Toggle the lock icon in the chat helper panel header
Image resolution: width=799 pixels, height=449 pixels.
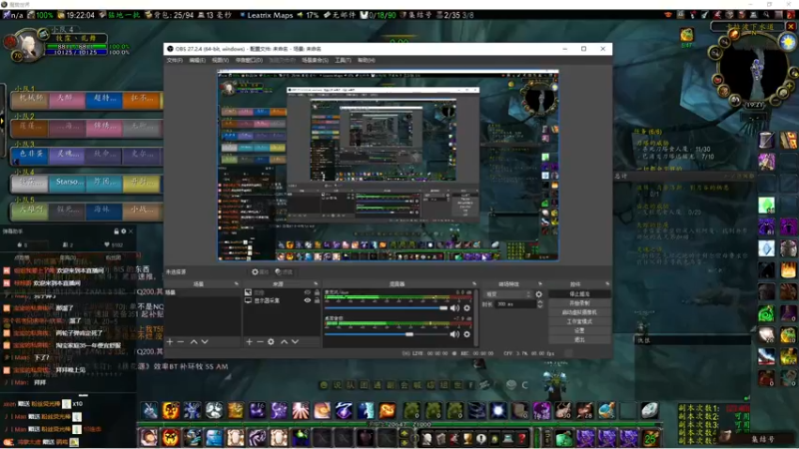(116, 231)
